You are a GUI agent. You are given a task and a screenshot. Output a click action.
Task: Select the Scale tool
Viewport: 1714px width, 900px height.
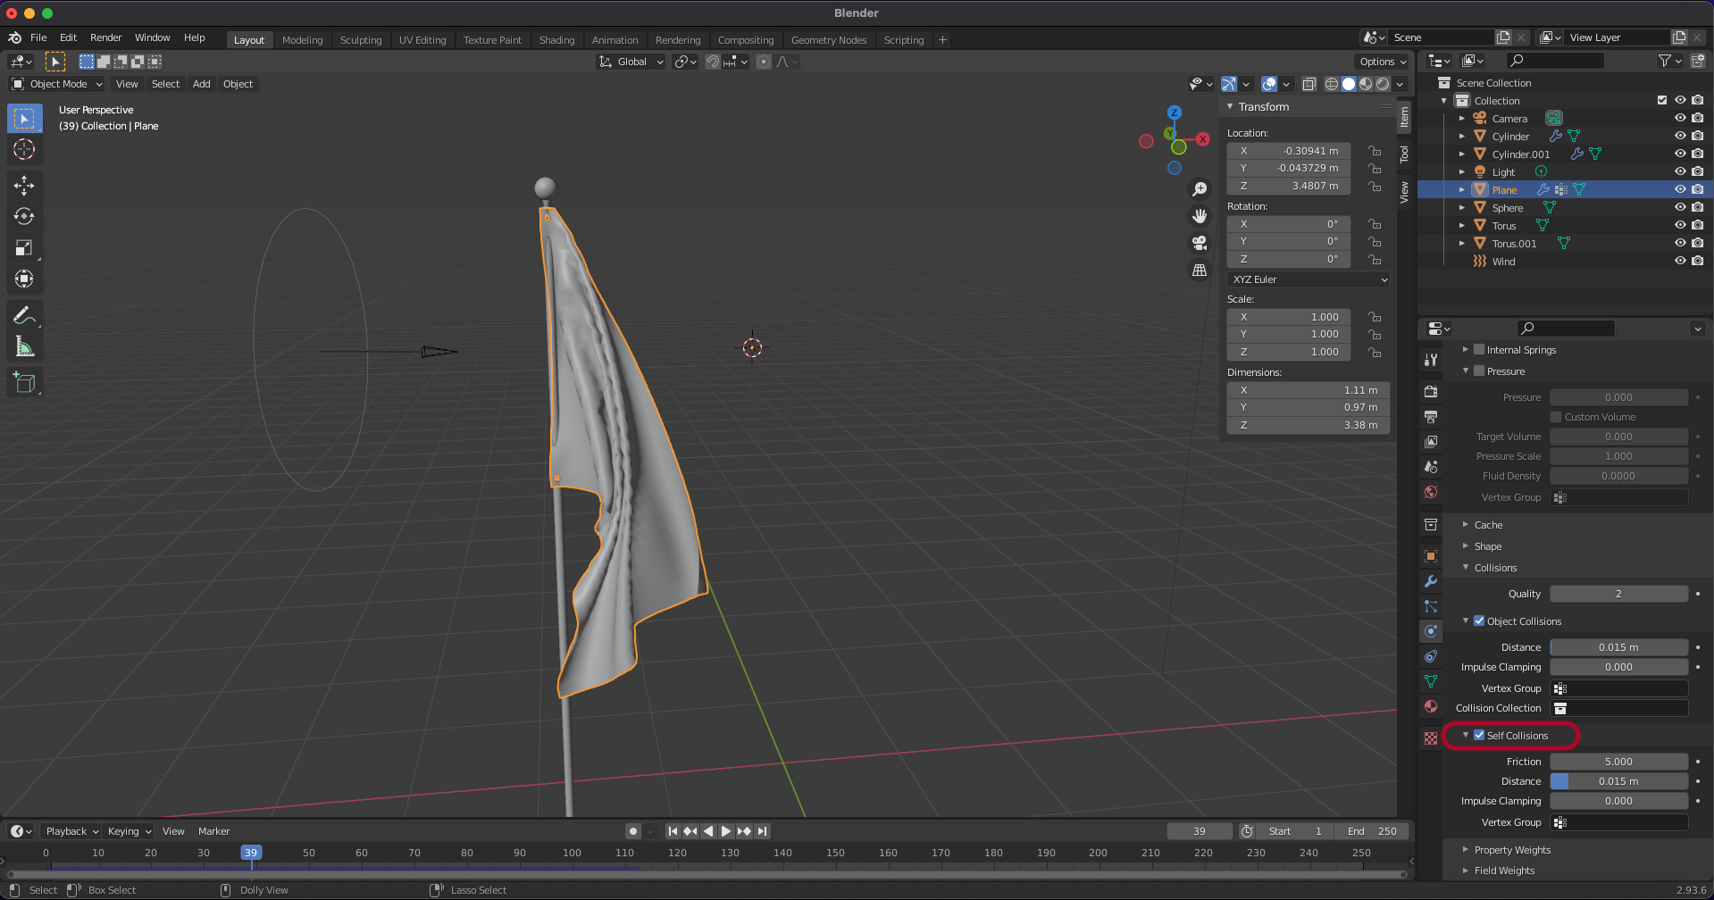pyautogui.click(x=24, y=247)
